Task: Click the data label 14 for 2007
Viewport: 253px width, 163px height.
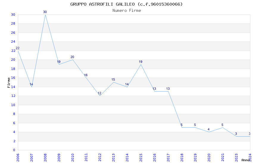Action: click(31, 84)
